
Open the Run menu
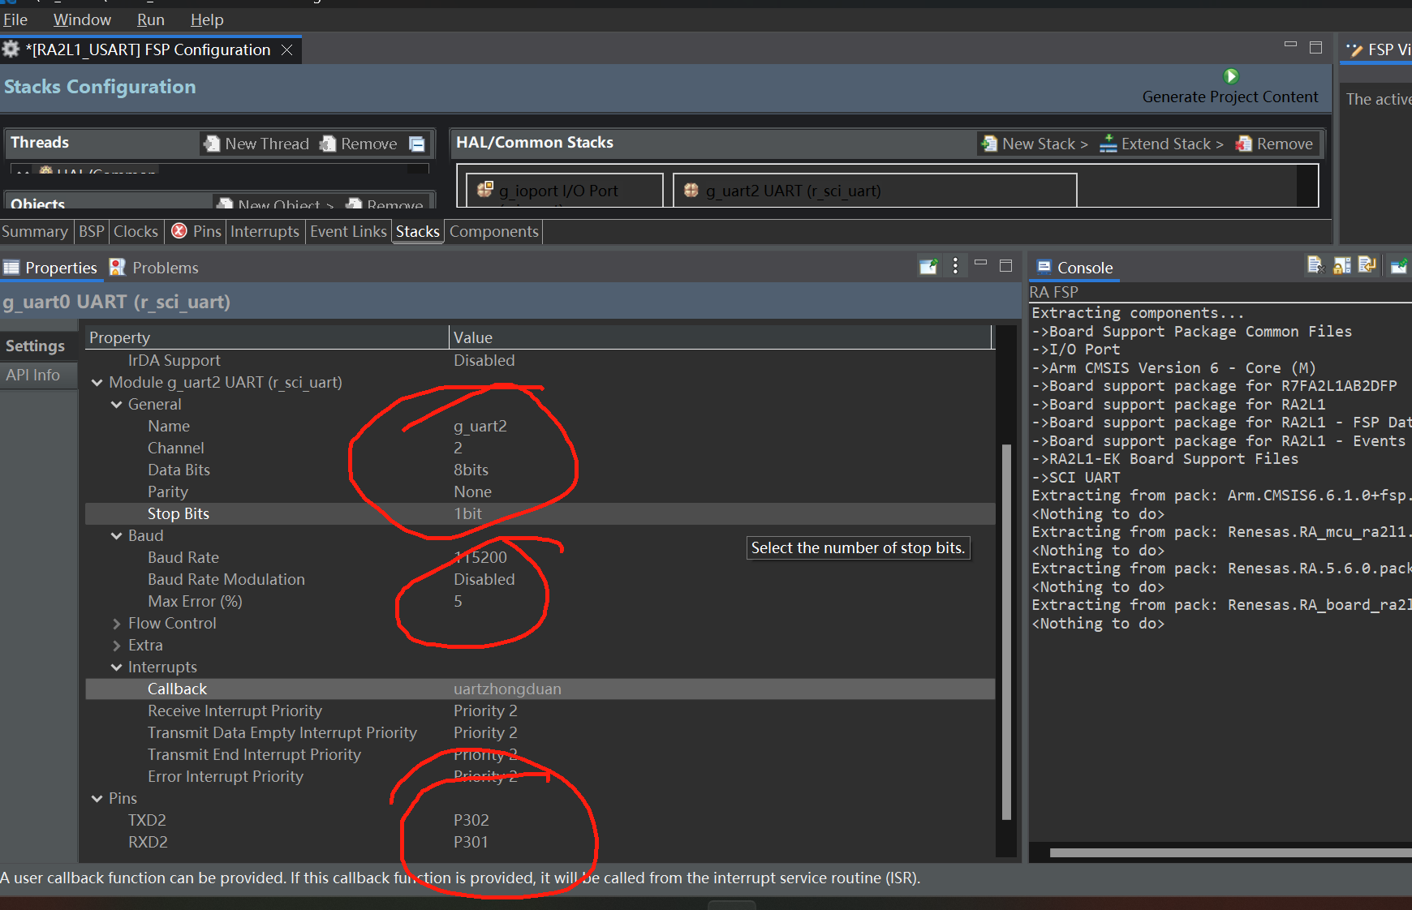click(151, 19)
